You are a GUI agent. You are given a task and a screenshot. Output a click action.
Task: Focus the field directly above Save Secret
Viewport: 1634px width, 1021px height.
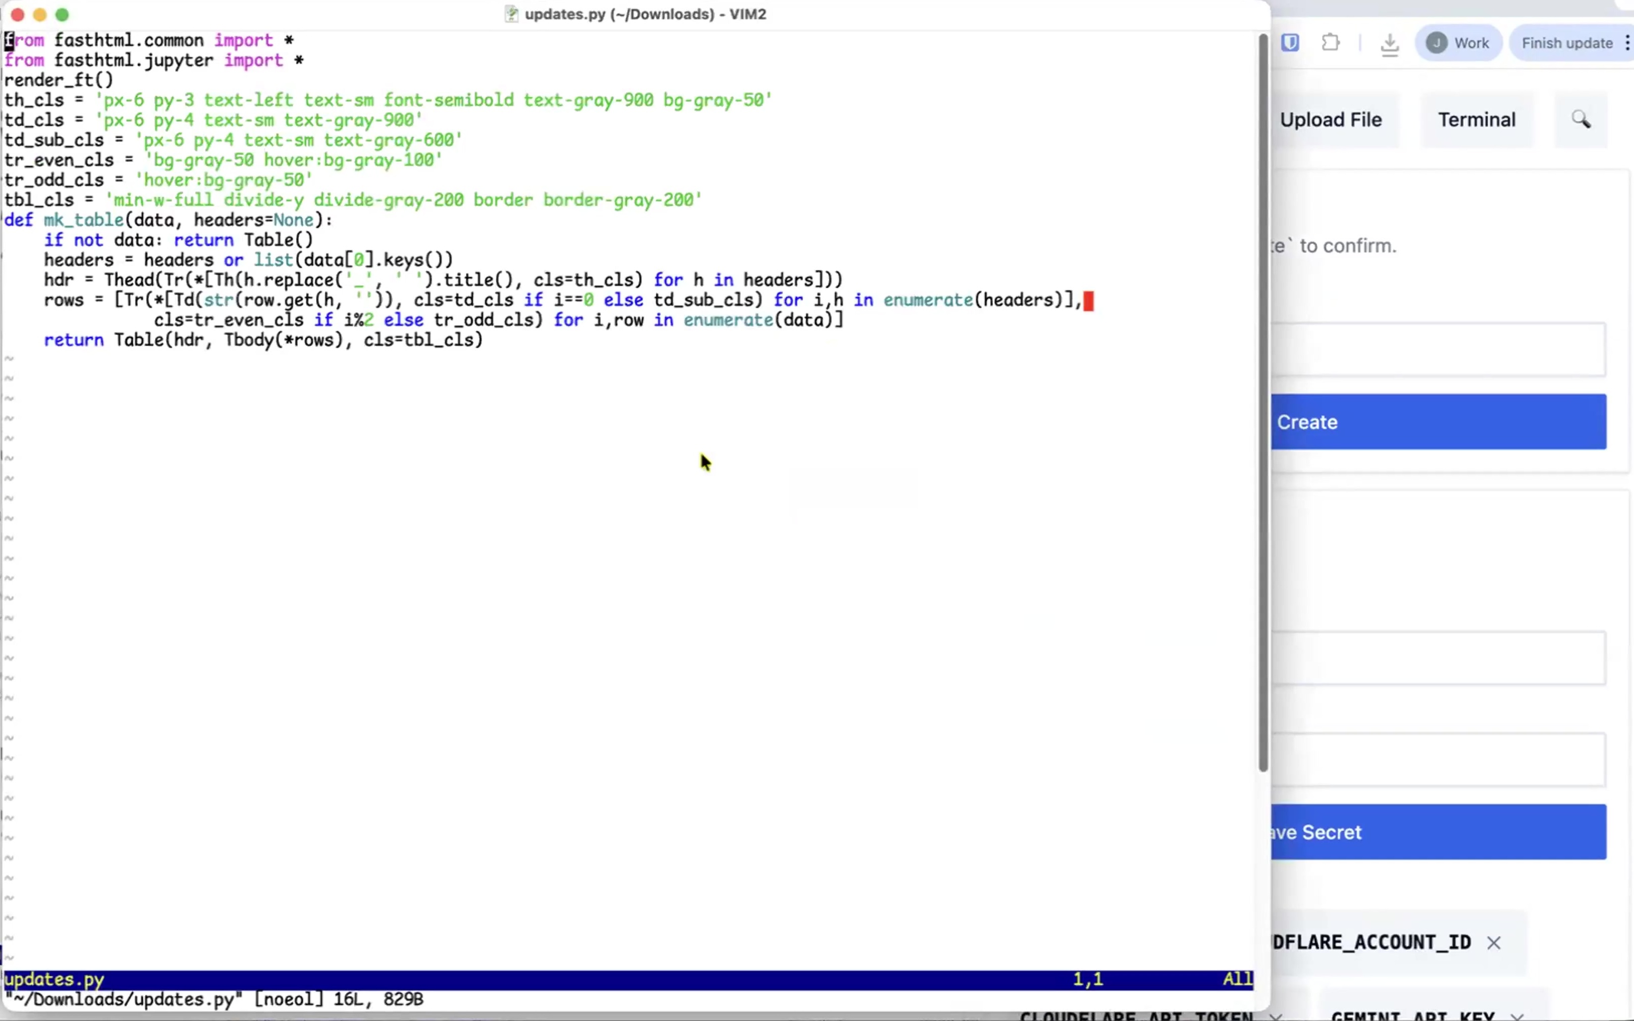[x=1438, y=761]
